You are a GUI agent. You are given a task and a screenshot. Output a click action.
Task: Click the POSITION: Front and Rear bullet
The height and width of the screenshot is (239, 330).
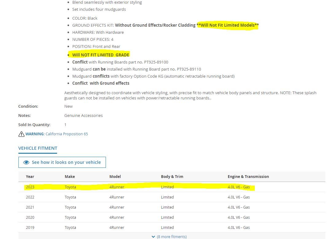(x=96, y=47)
